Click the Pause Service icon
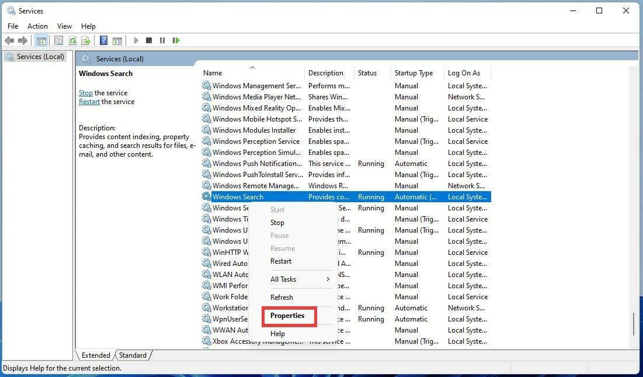The height and width of the screenshot is (377, 643). (x=162, y=40)
